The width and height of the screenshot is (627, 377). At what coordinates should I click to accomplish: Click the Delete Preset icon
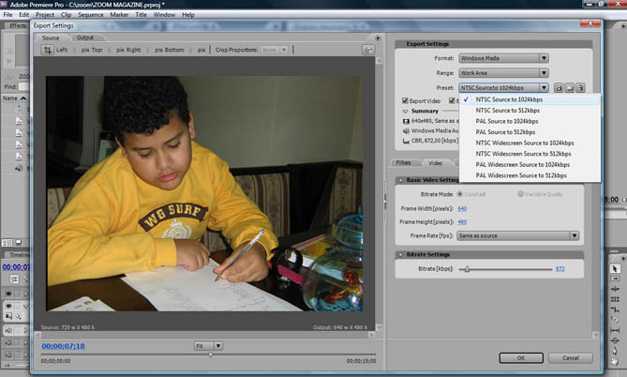[582, 86]
